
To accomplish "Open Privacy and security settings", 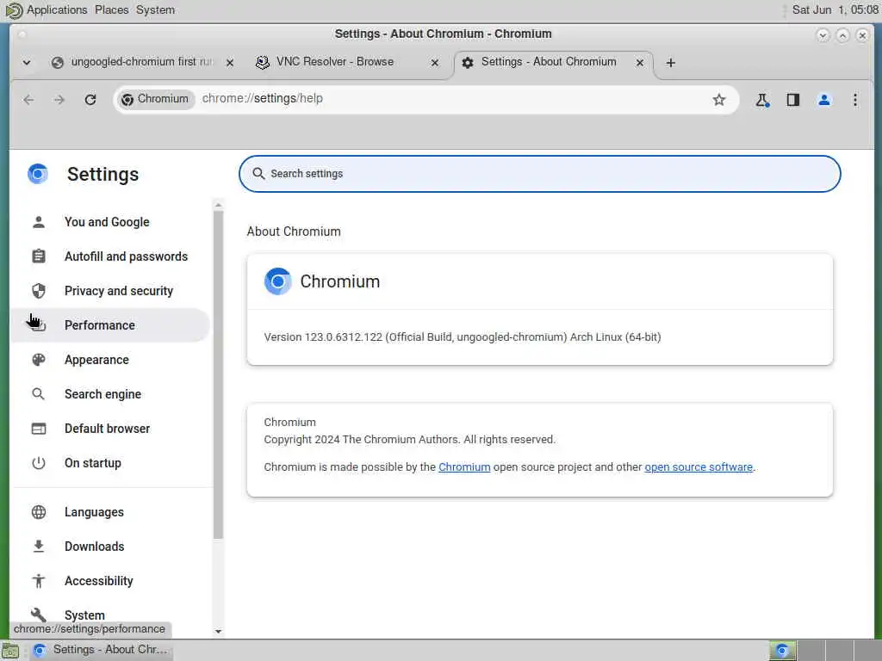I will (x=109, y=291).
